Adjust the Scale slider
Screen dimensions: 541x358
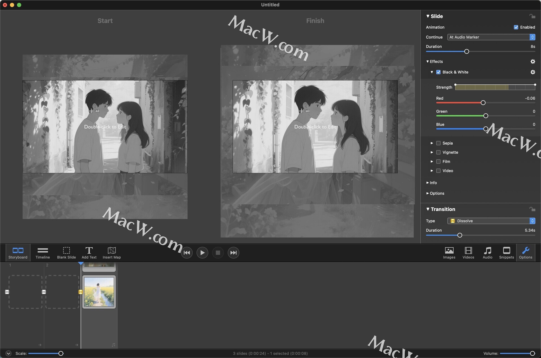[x=61, y=353]
